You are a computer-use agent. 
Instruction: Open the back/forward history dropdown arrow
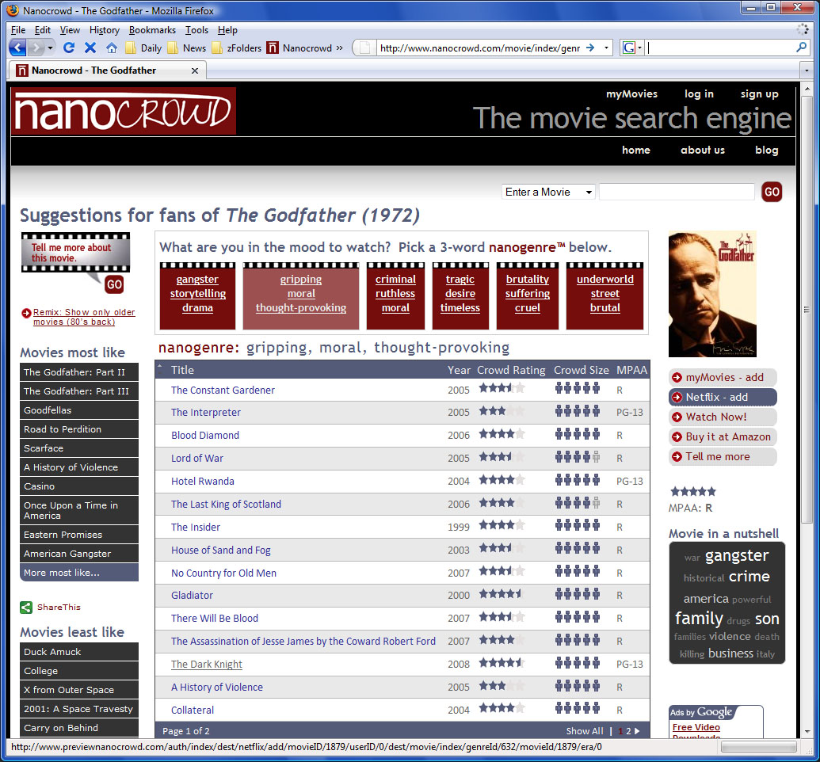(x=50, y=48)
